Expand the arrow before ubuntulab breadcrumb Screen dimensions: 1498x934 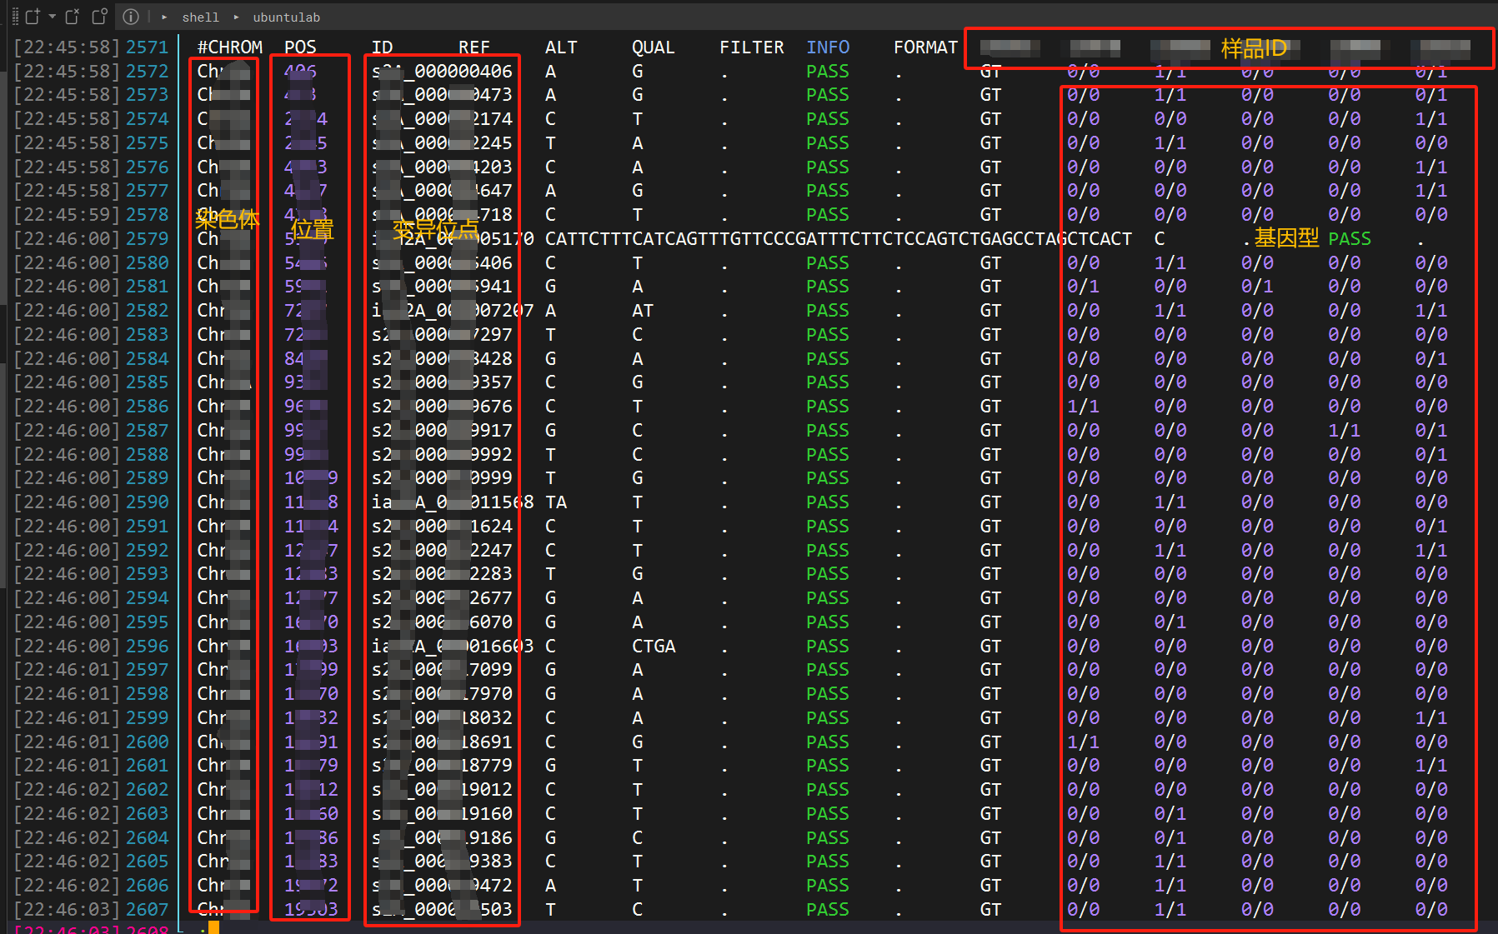coord(236,17)
